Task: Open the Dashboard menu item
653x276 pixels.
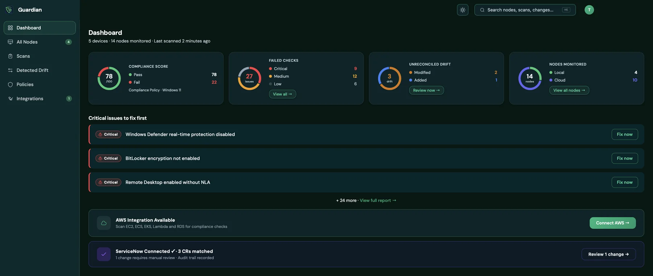Action: click(x=40, y=28)
